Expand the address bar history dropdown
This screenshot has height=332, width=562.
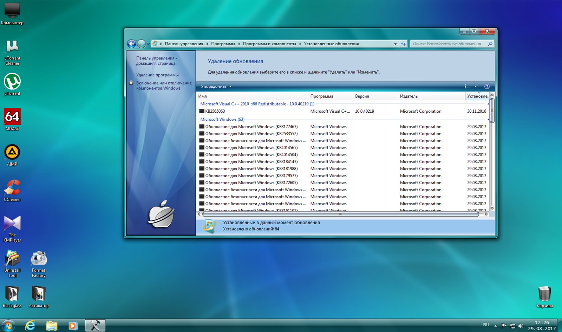[395, 44]
